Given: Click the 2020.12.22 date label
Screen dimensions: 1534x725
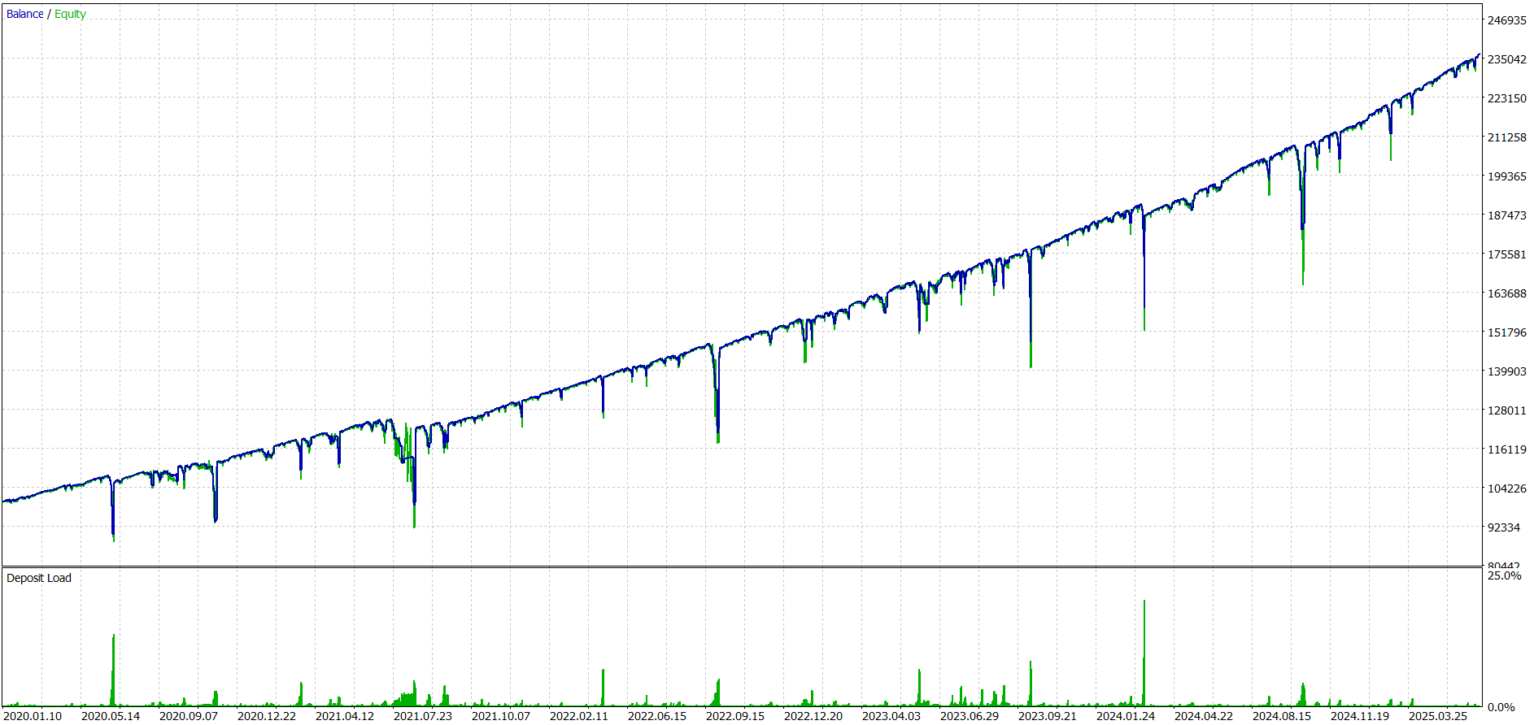Looking at the screenshot, I should pos(267,716).
